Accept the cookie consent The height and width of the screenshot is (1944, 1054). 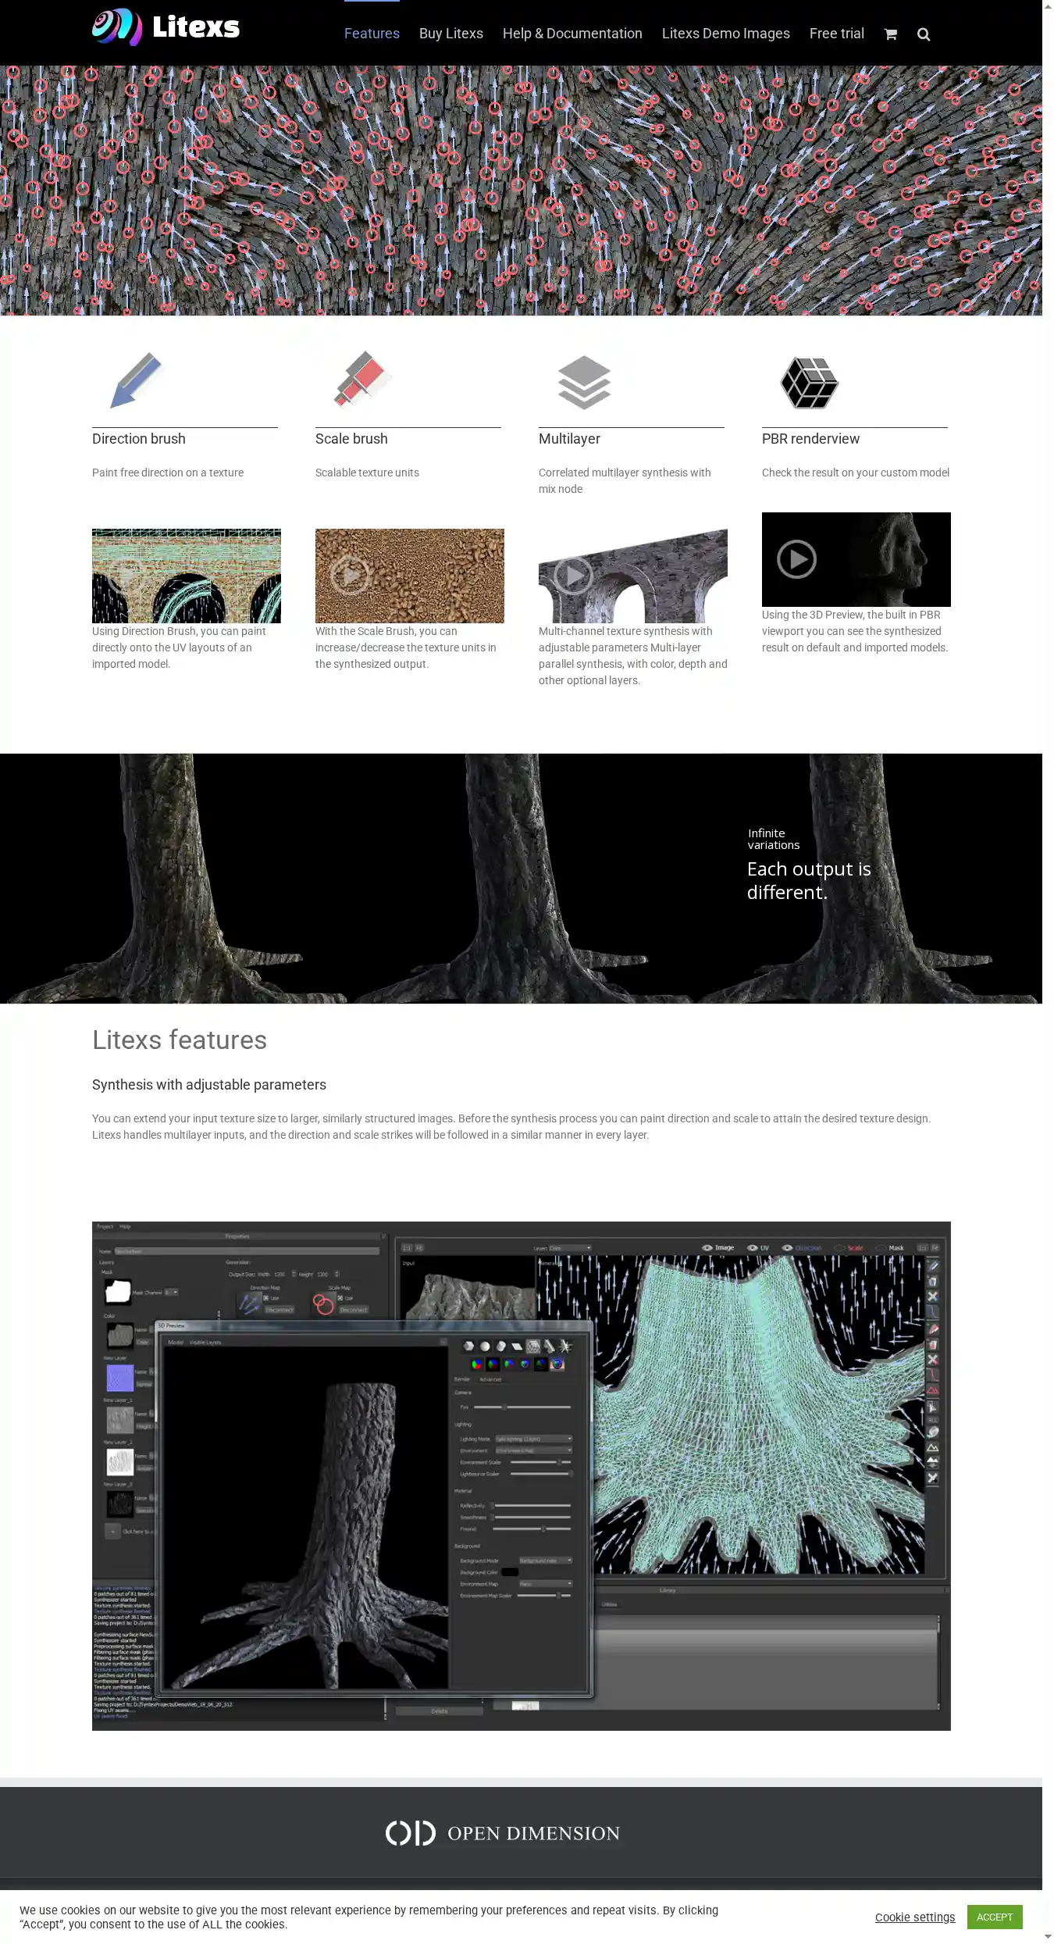pyautogui.click(x=994, y=1917)
